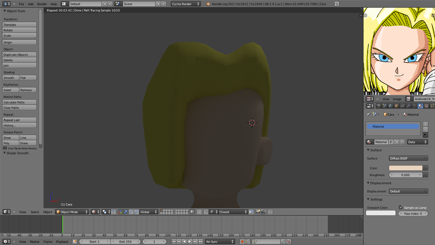This screenshot has width=435, height=245.
Task: Open the Diffuse BSDF surface dropdown
Action: point(408,158)
